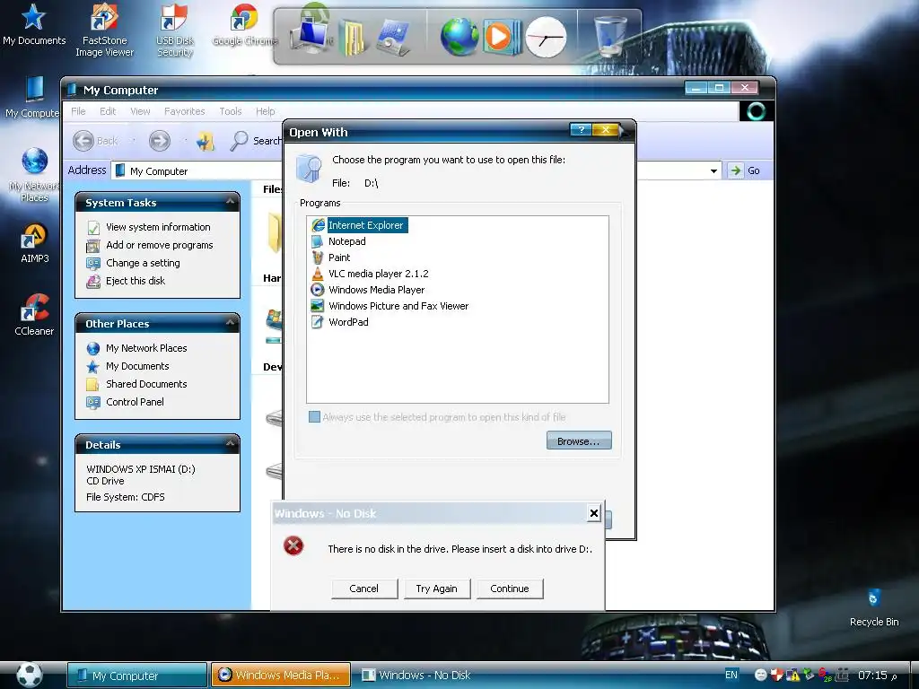919x689 pixels.
Task: Click the Start soccer ball button
Action: point(30,675)
